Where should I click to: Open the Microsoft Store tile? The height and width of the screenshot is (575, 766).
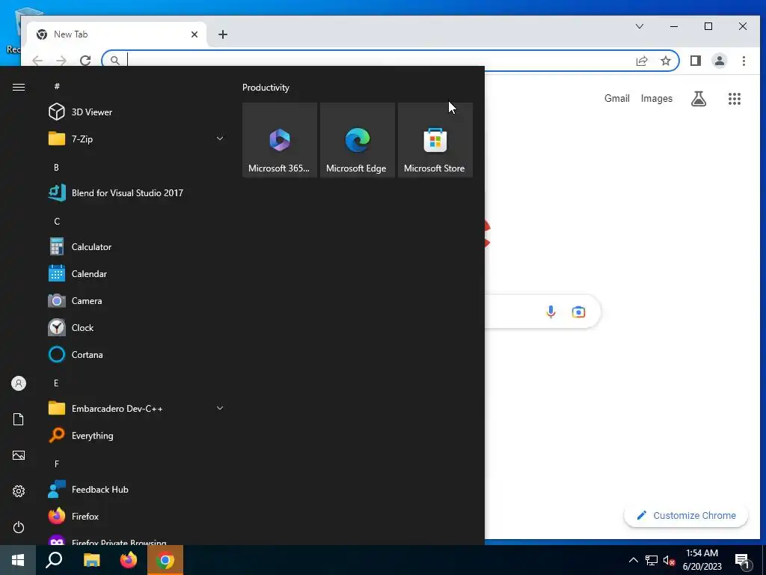tap(435, 140)
